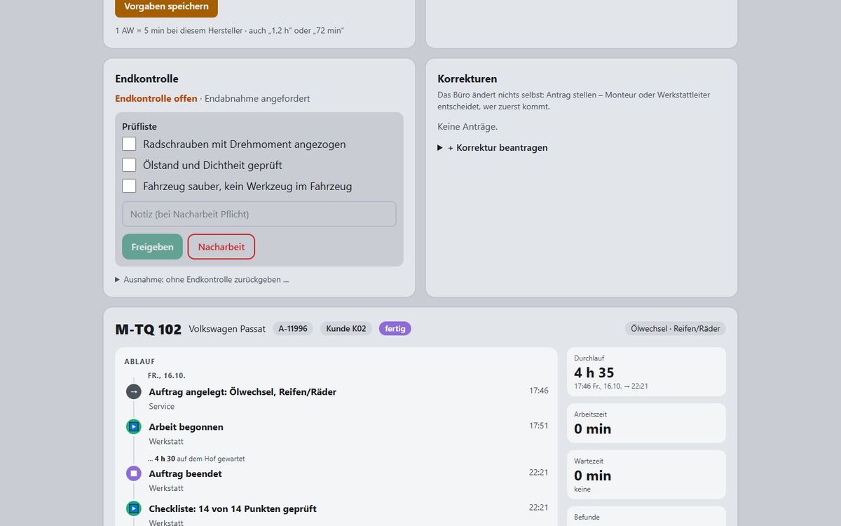
Task: Expand Ausnahme ohne Endkontrolle zurückgeben
Action: [x=202, y=279]
